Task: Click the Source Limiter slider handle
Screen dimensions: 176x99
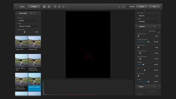Action: (x=138, y=36)
